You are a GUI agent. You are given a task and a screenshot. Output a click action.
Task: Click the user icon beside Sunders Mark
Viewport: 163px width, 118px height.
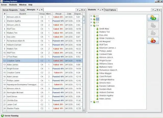[x=97, y=89]
